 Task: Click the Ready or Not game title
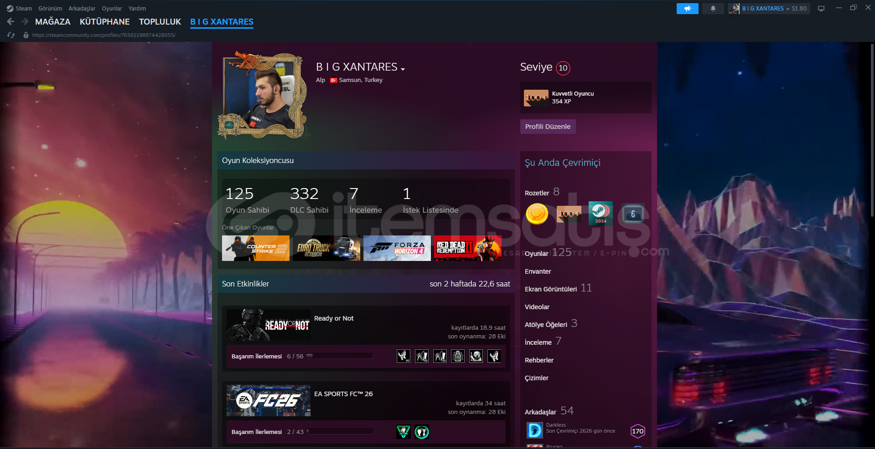[334, 318]
